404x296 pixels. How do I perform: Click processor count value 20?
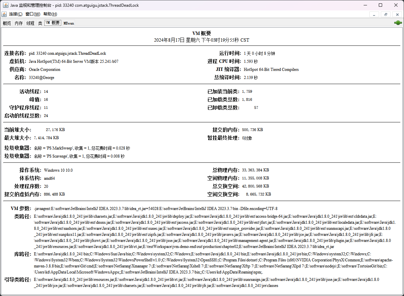click(46, 186)
